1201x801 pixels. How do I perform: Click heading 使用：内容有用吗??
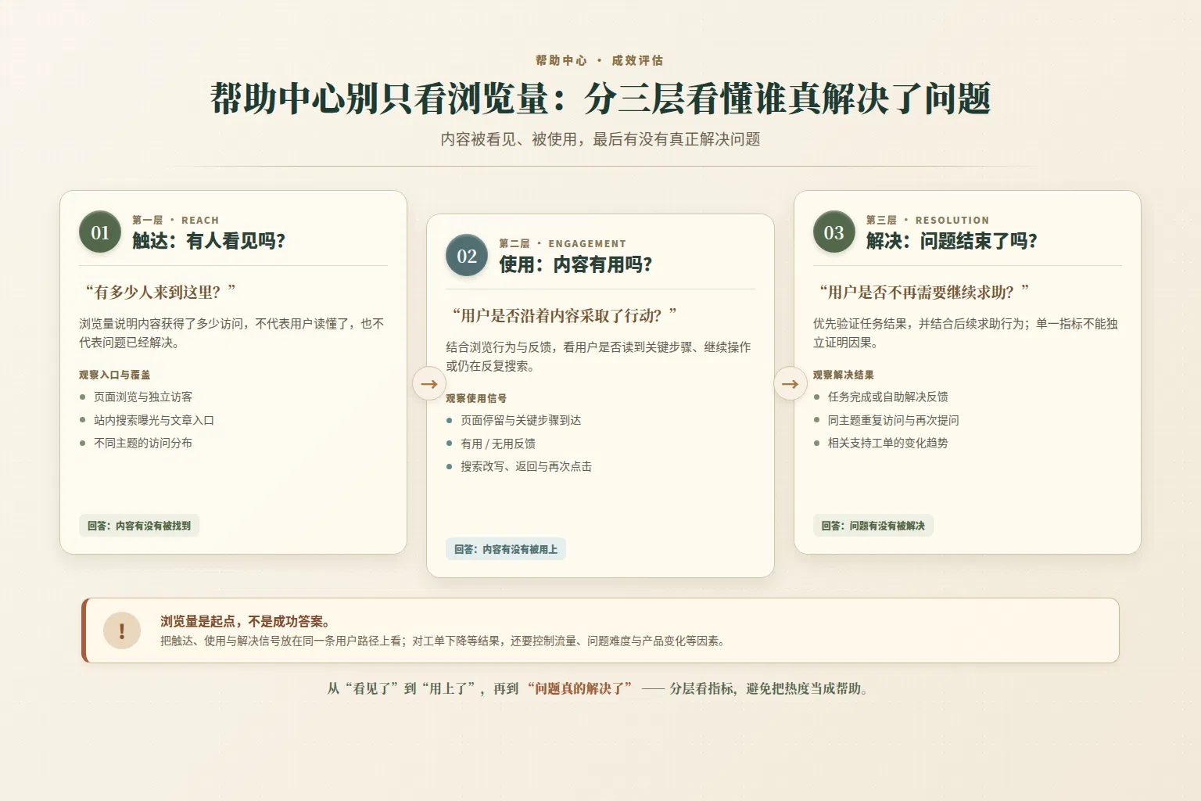(x=576, y=264)
